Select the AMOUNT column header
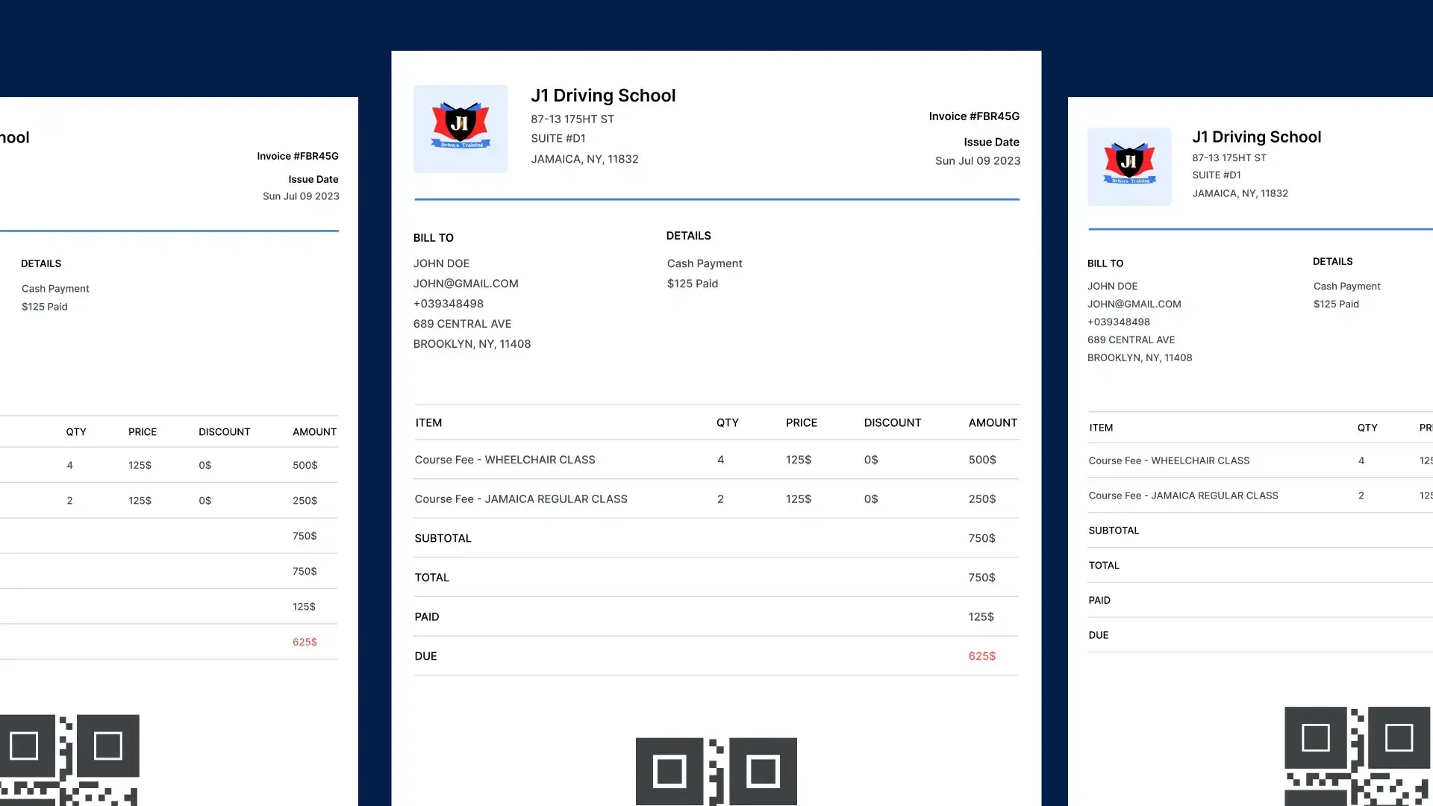The width and height of the screenshot is (1433, 806). (993, 422)
